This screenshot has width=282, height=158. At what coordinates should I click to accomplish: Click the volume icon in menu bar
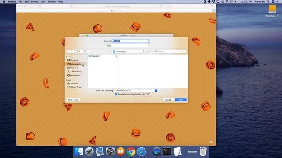[235, 2]
